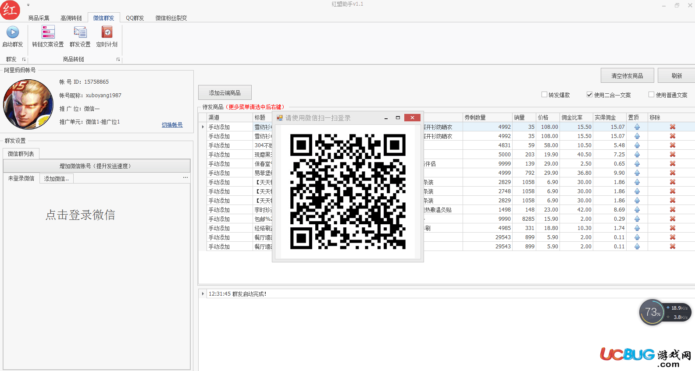The height and width of the screenshot is (371, 695).
Task: Click the commission cell showing 8.69
Action: [x=610, y=210]
